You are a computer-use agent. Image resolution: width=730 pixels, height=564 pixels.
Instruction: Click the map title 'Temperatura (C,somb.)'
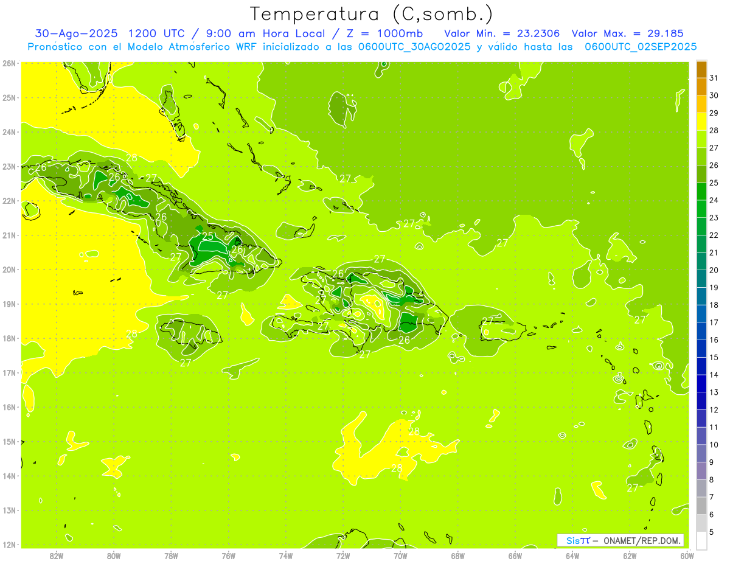pyautogui.click(x=372, y=14)
